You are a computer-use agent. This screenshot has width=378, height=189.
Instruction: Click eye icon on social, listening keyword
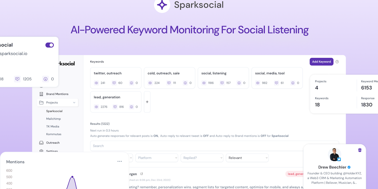click(204, 83)
